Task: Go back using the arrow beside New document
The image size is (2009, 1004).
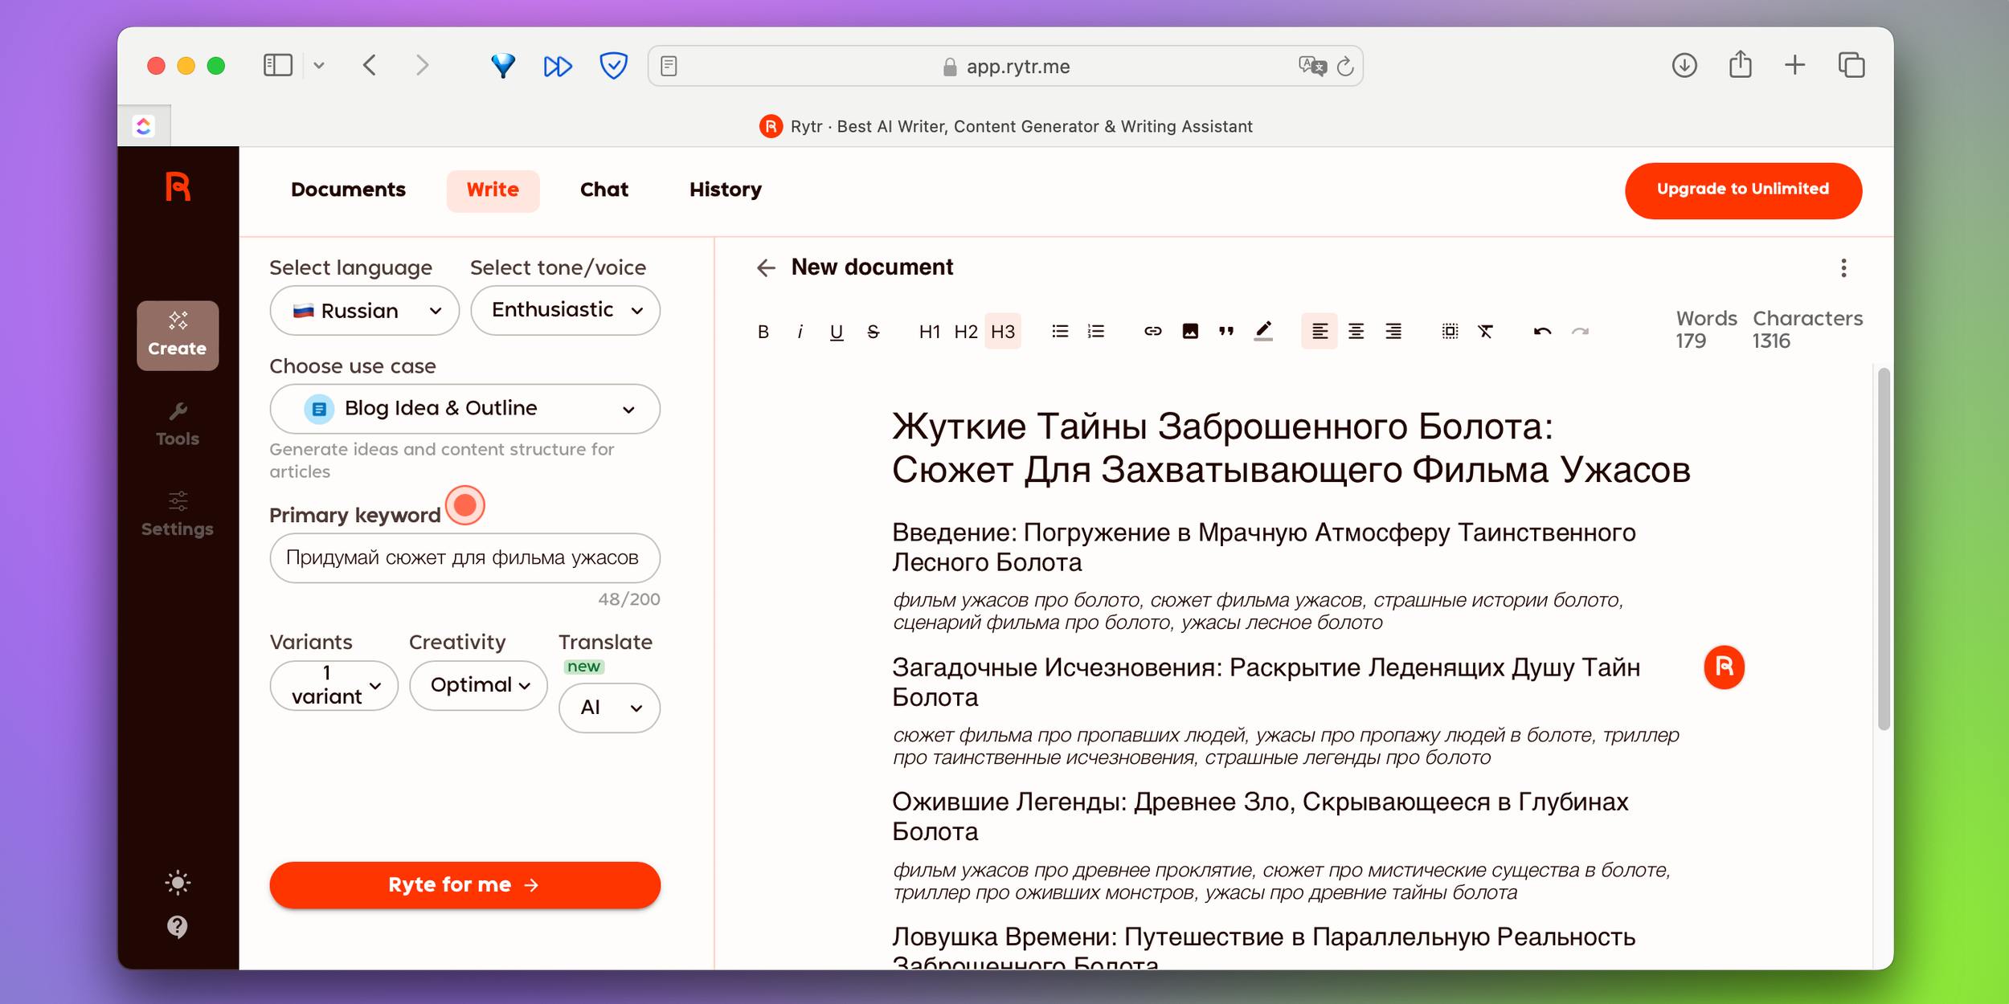Action: tap(766, 267)
